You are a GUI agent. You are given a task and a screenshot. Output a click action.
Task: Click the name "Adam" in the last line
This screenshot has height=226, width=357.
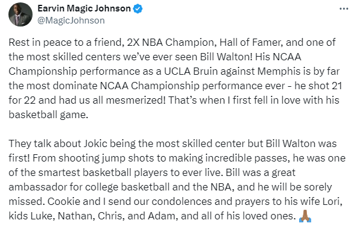(163, 216)
